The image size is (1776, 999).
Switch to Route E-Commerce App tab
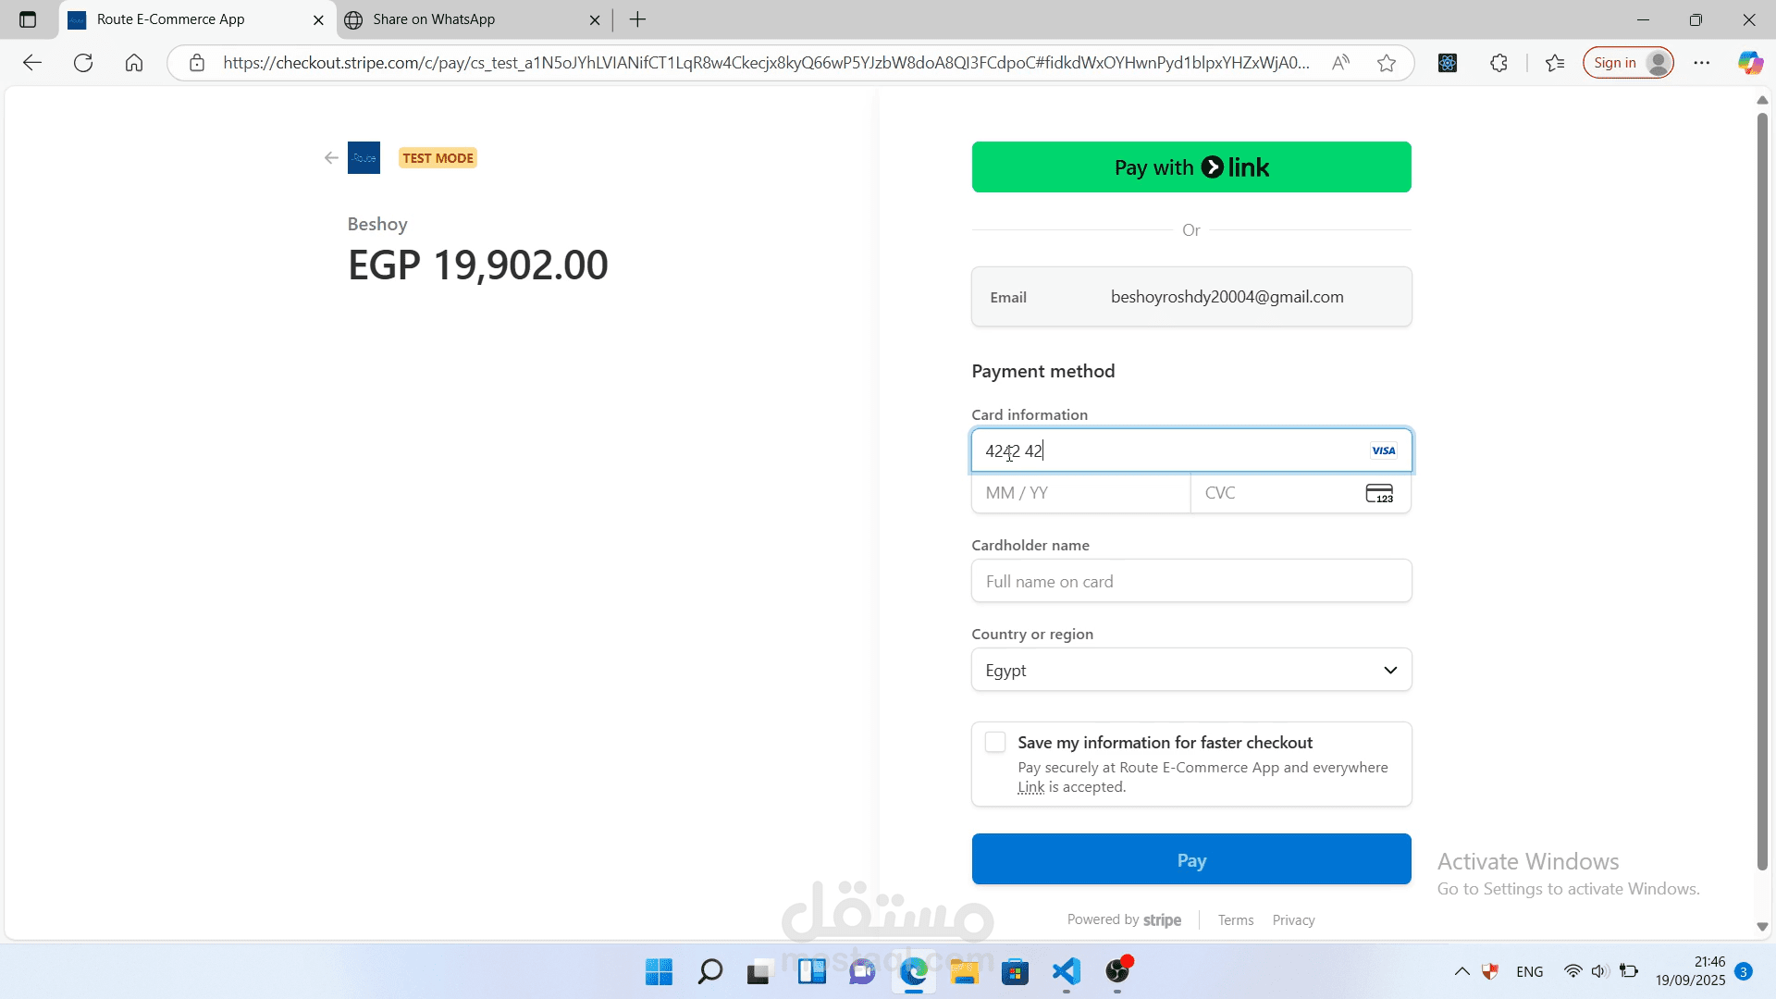197,19
